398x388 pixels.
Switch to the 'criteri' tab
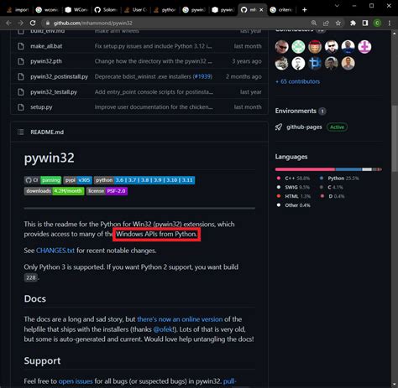[x=281, y=10]
